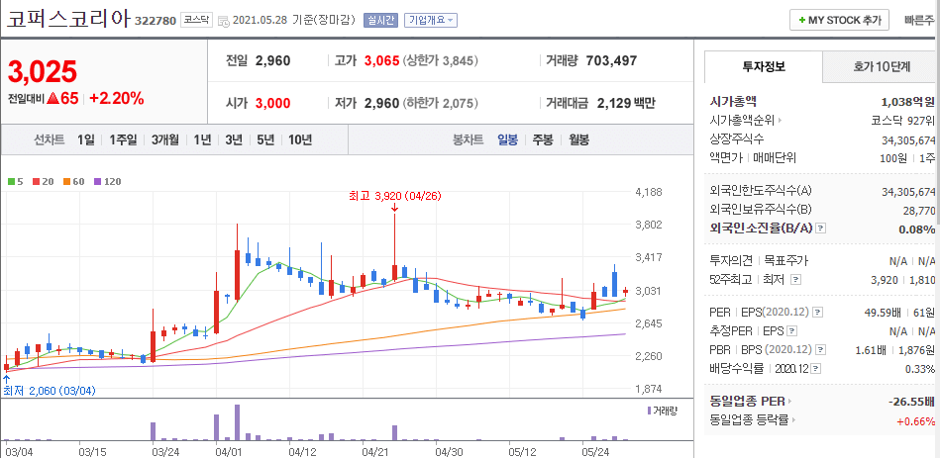Screen dimensions: 940x458
Task: Toggle the 실시간 real-time button
Action: coord(380,20)
